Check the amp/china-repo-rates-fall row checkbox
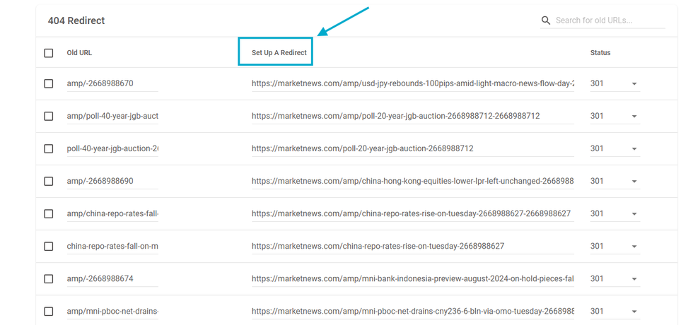 click(49, 213)
